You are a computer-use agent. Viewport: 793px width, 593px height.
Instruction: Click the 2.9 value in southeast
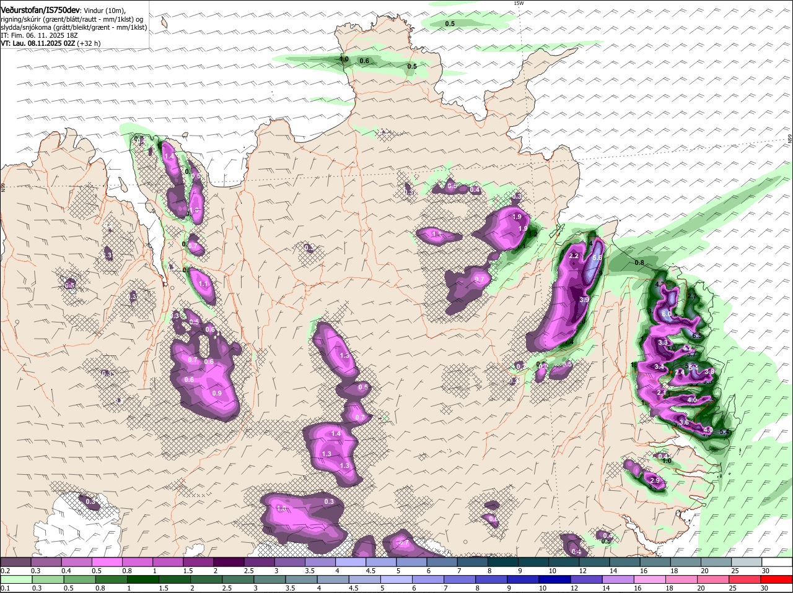655,481
